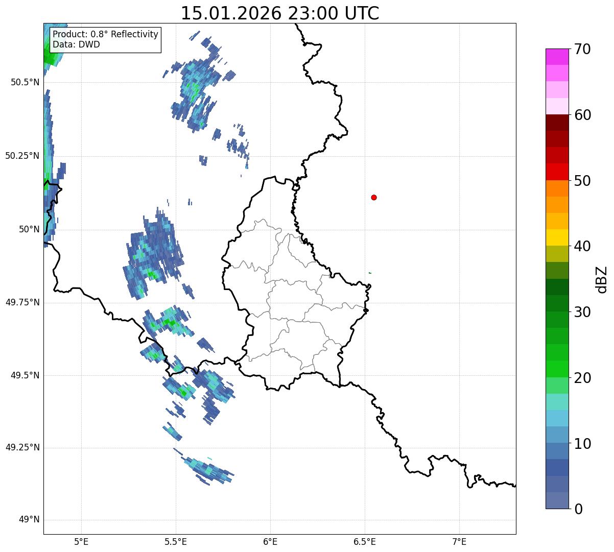Click the 7°E longitude label
The width and height of the screenshot is (614, 552).
459,541
